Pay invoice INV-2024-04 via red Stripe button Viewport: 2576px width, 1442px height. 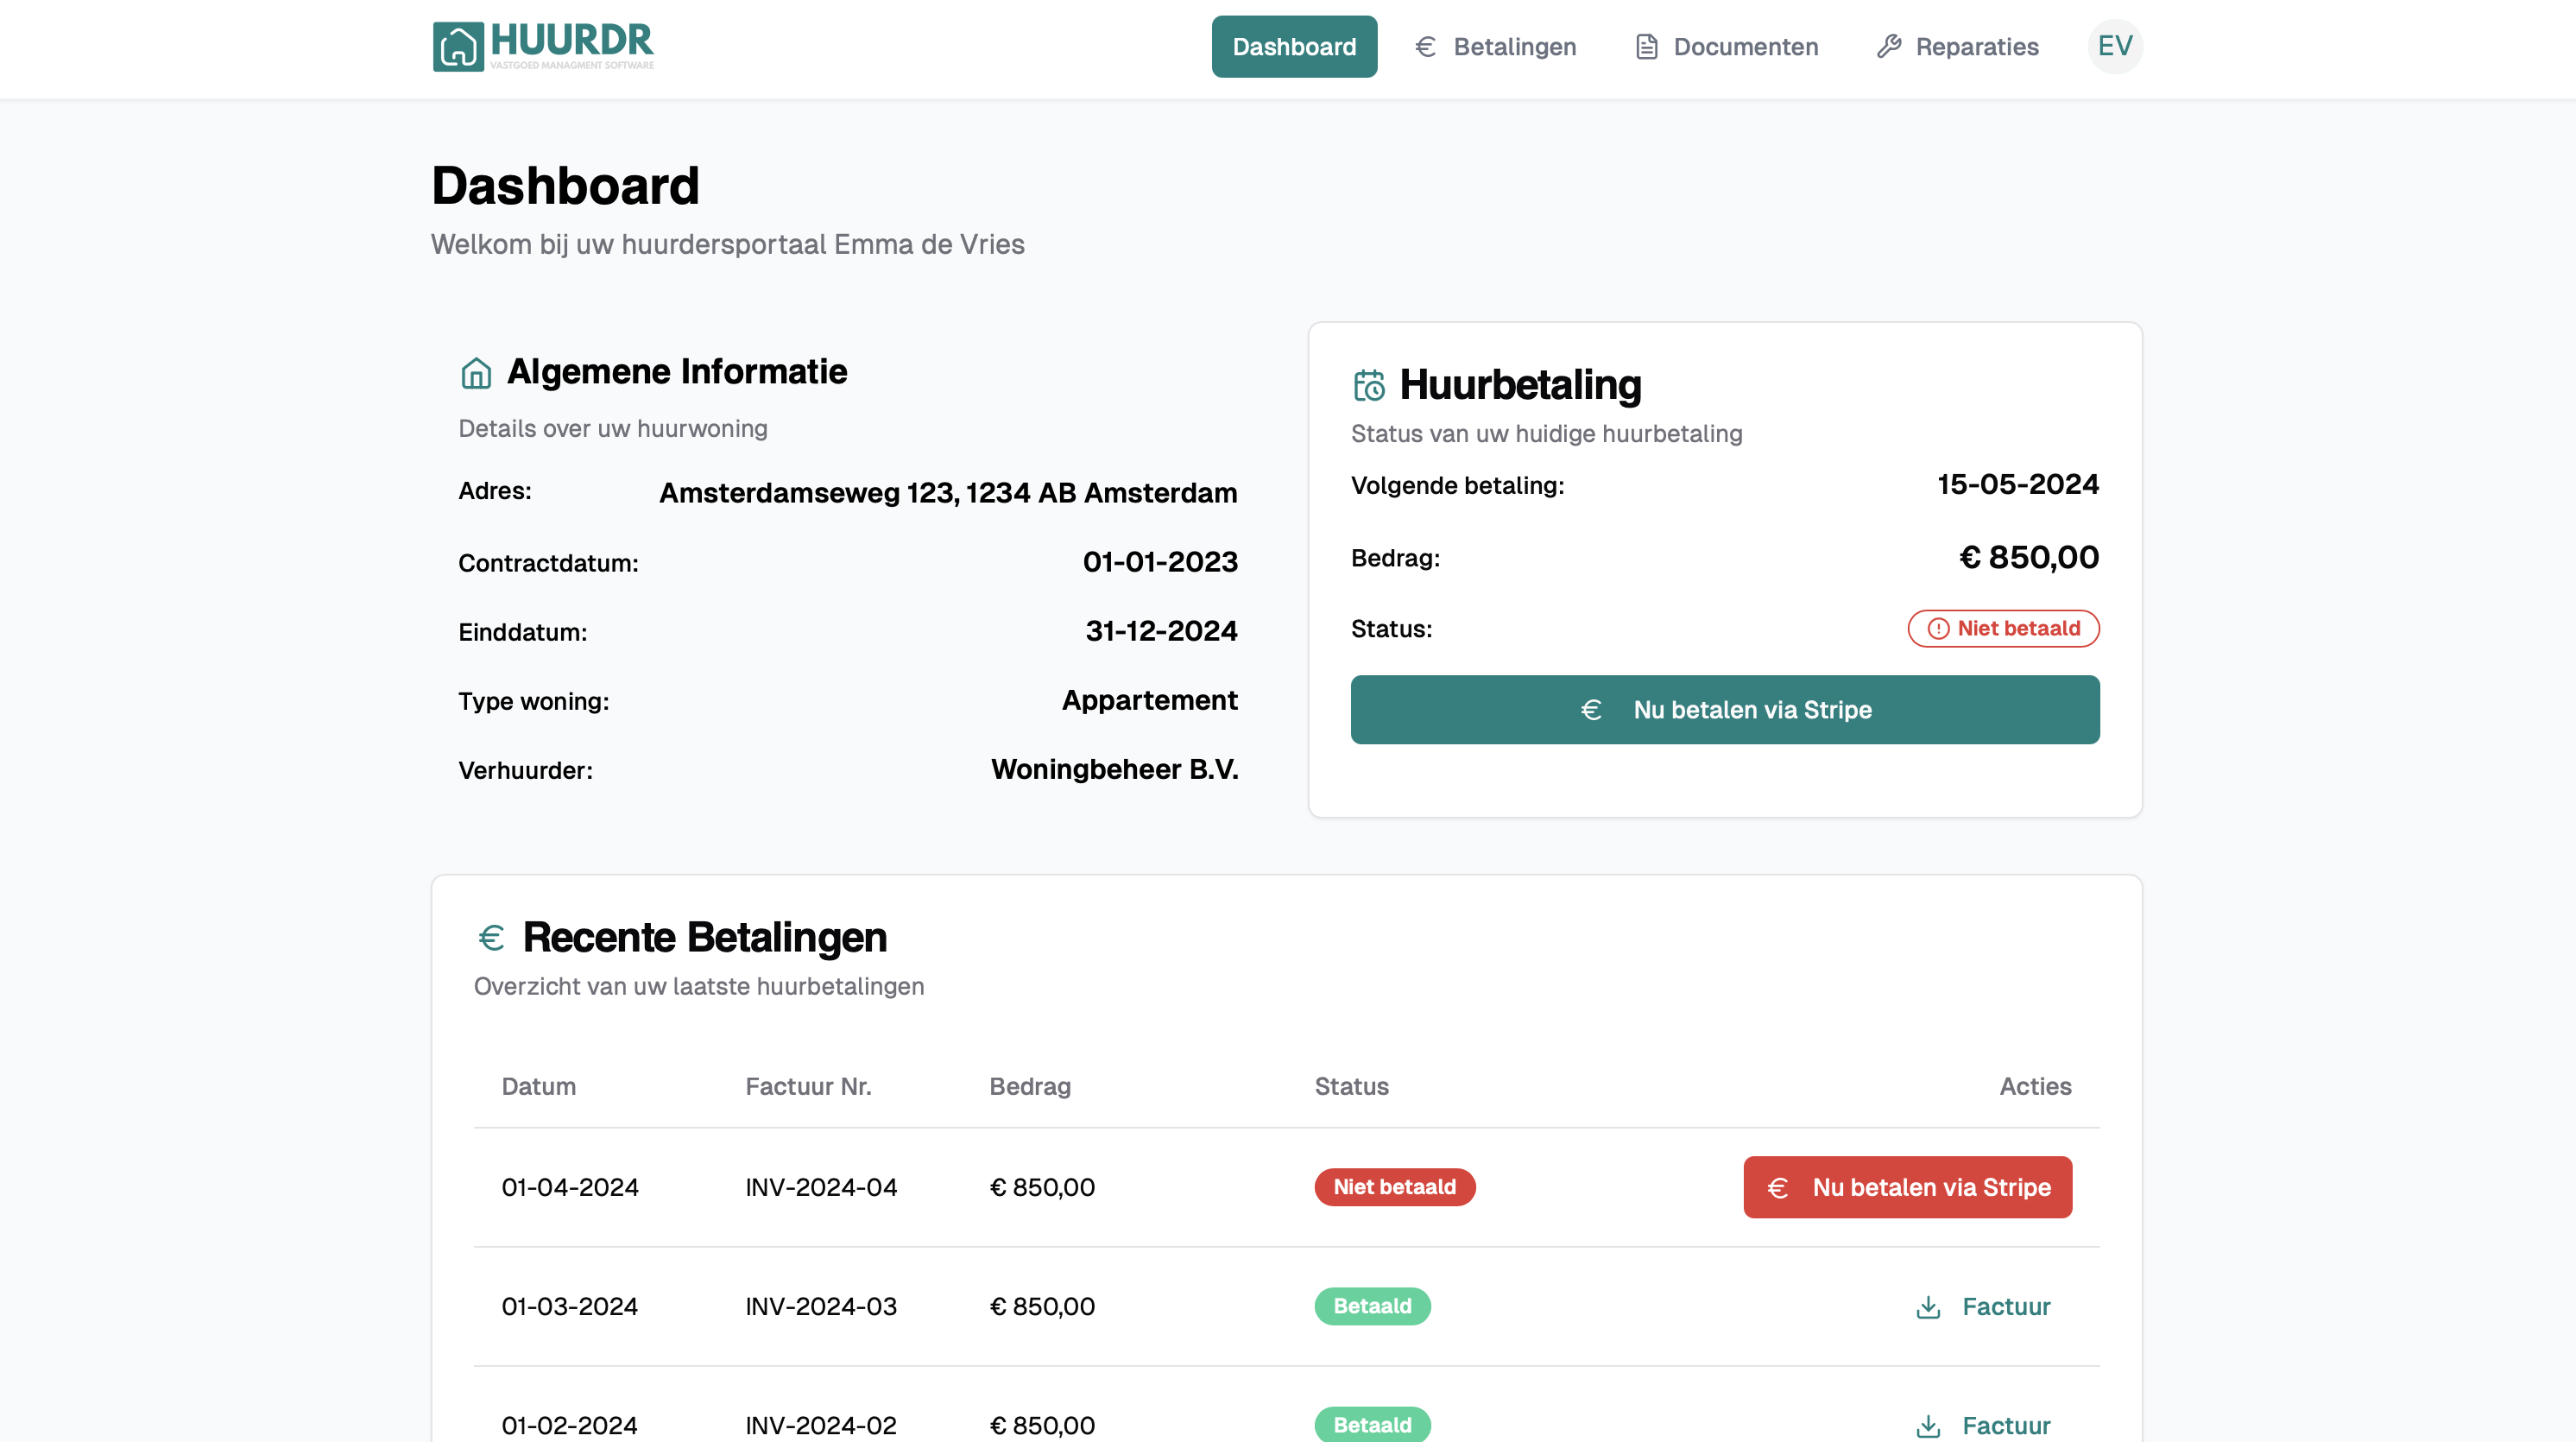(1907, 1187)
